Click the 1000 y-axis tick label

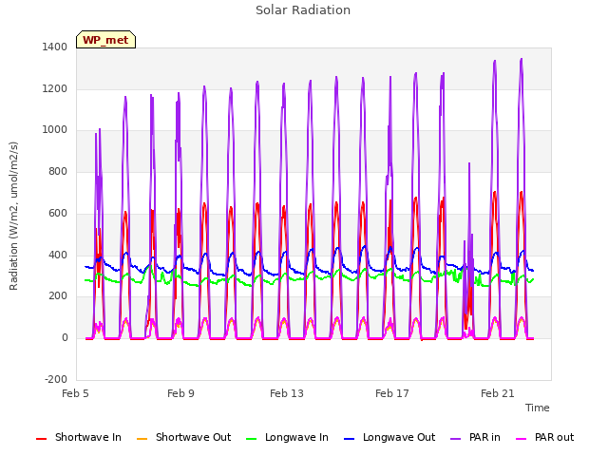click(55, 130)
